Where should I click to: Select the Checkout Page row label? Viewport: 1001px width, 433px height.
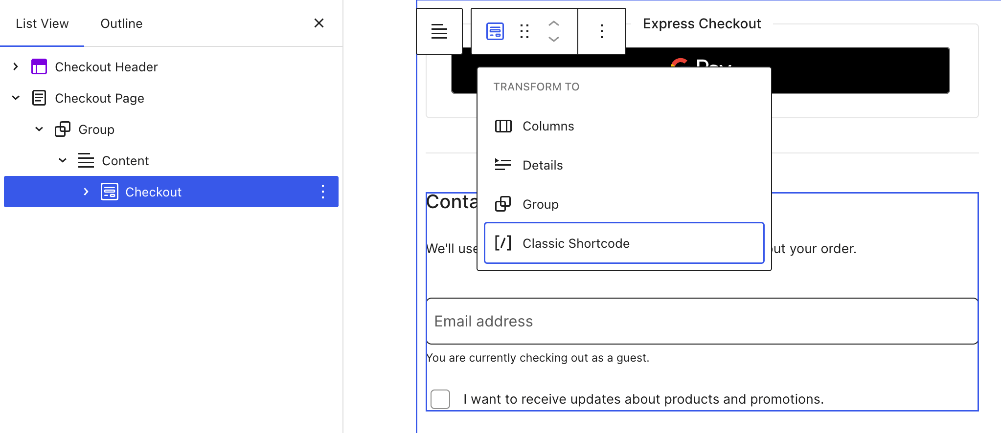pyautogui.click(x=99, y=98)
